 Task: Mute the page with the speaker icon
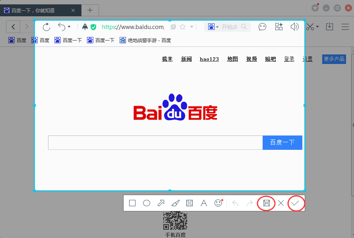pos(294,27)
